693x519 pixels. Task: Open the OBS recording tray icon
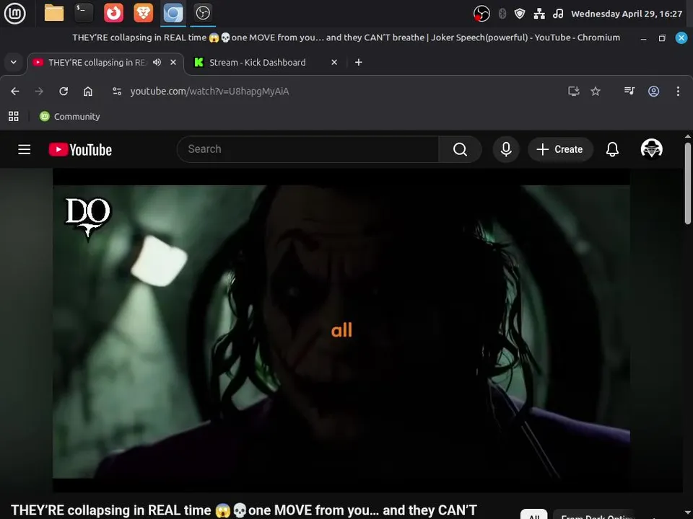coord(481,14)
